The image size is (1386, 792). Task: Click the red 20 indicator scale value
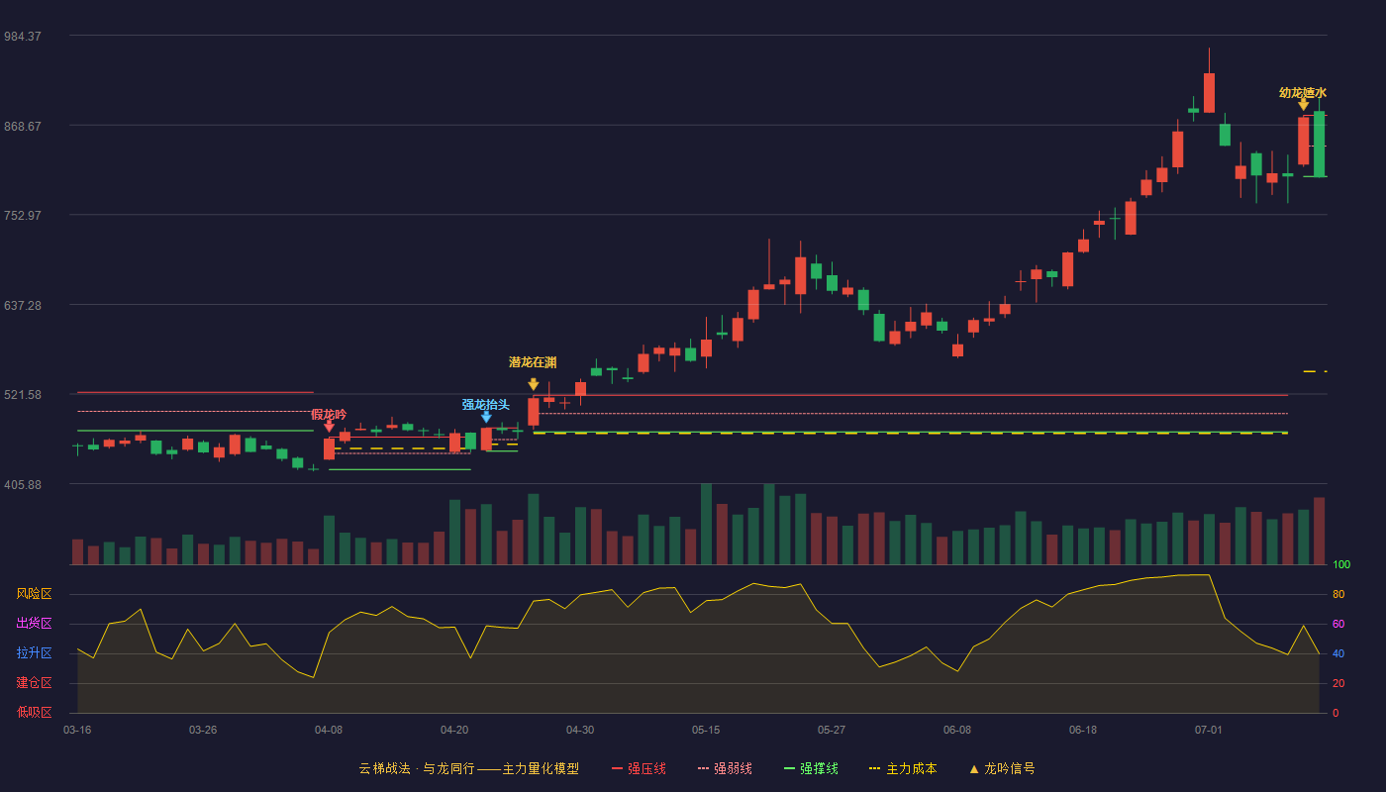(x=1337, y=684)
